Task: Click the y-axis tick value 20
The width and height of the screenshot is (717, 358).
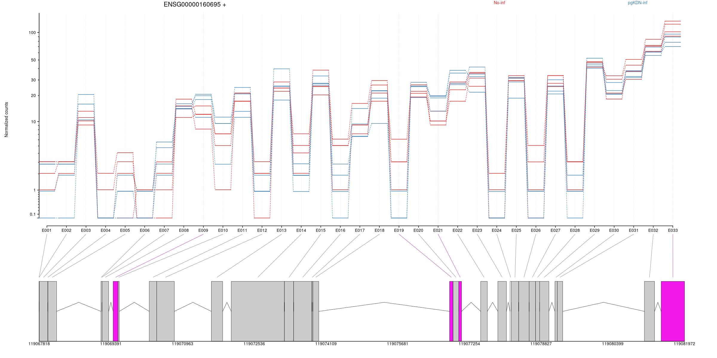Action: coord(33,95)
